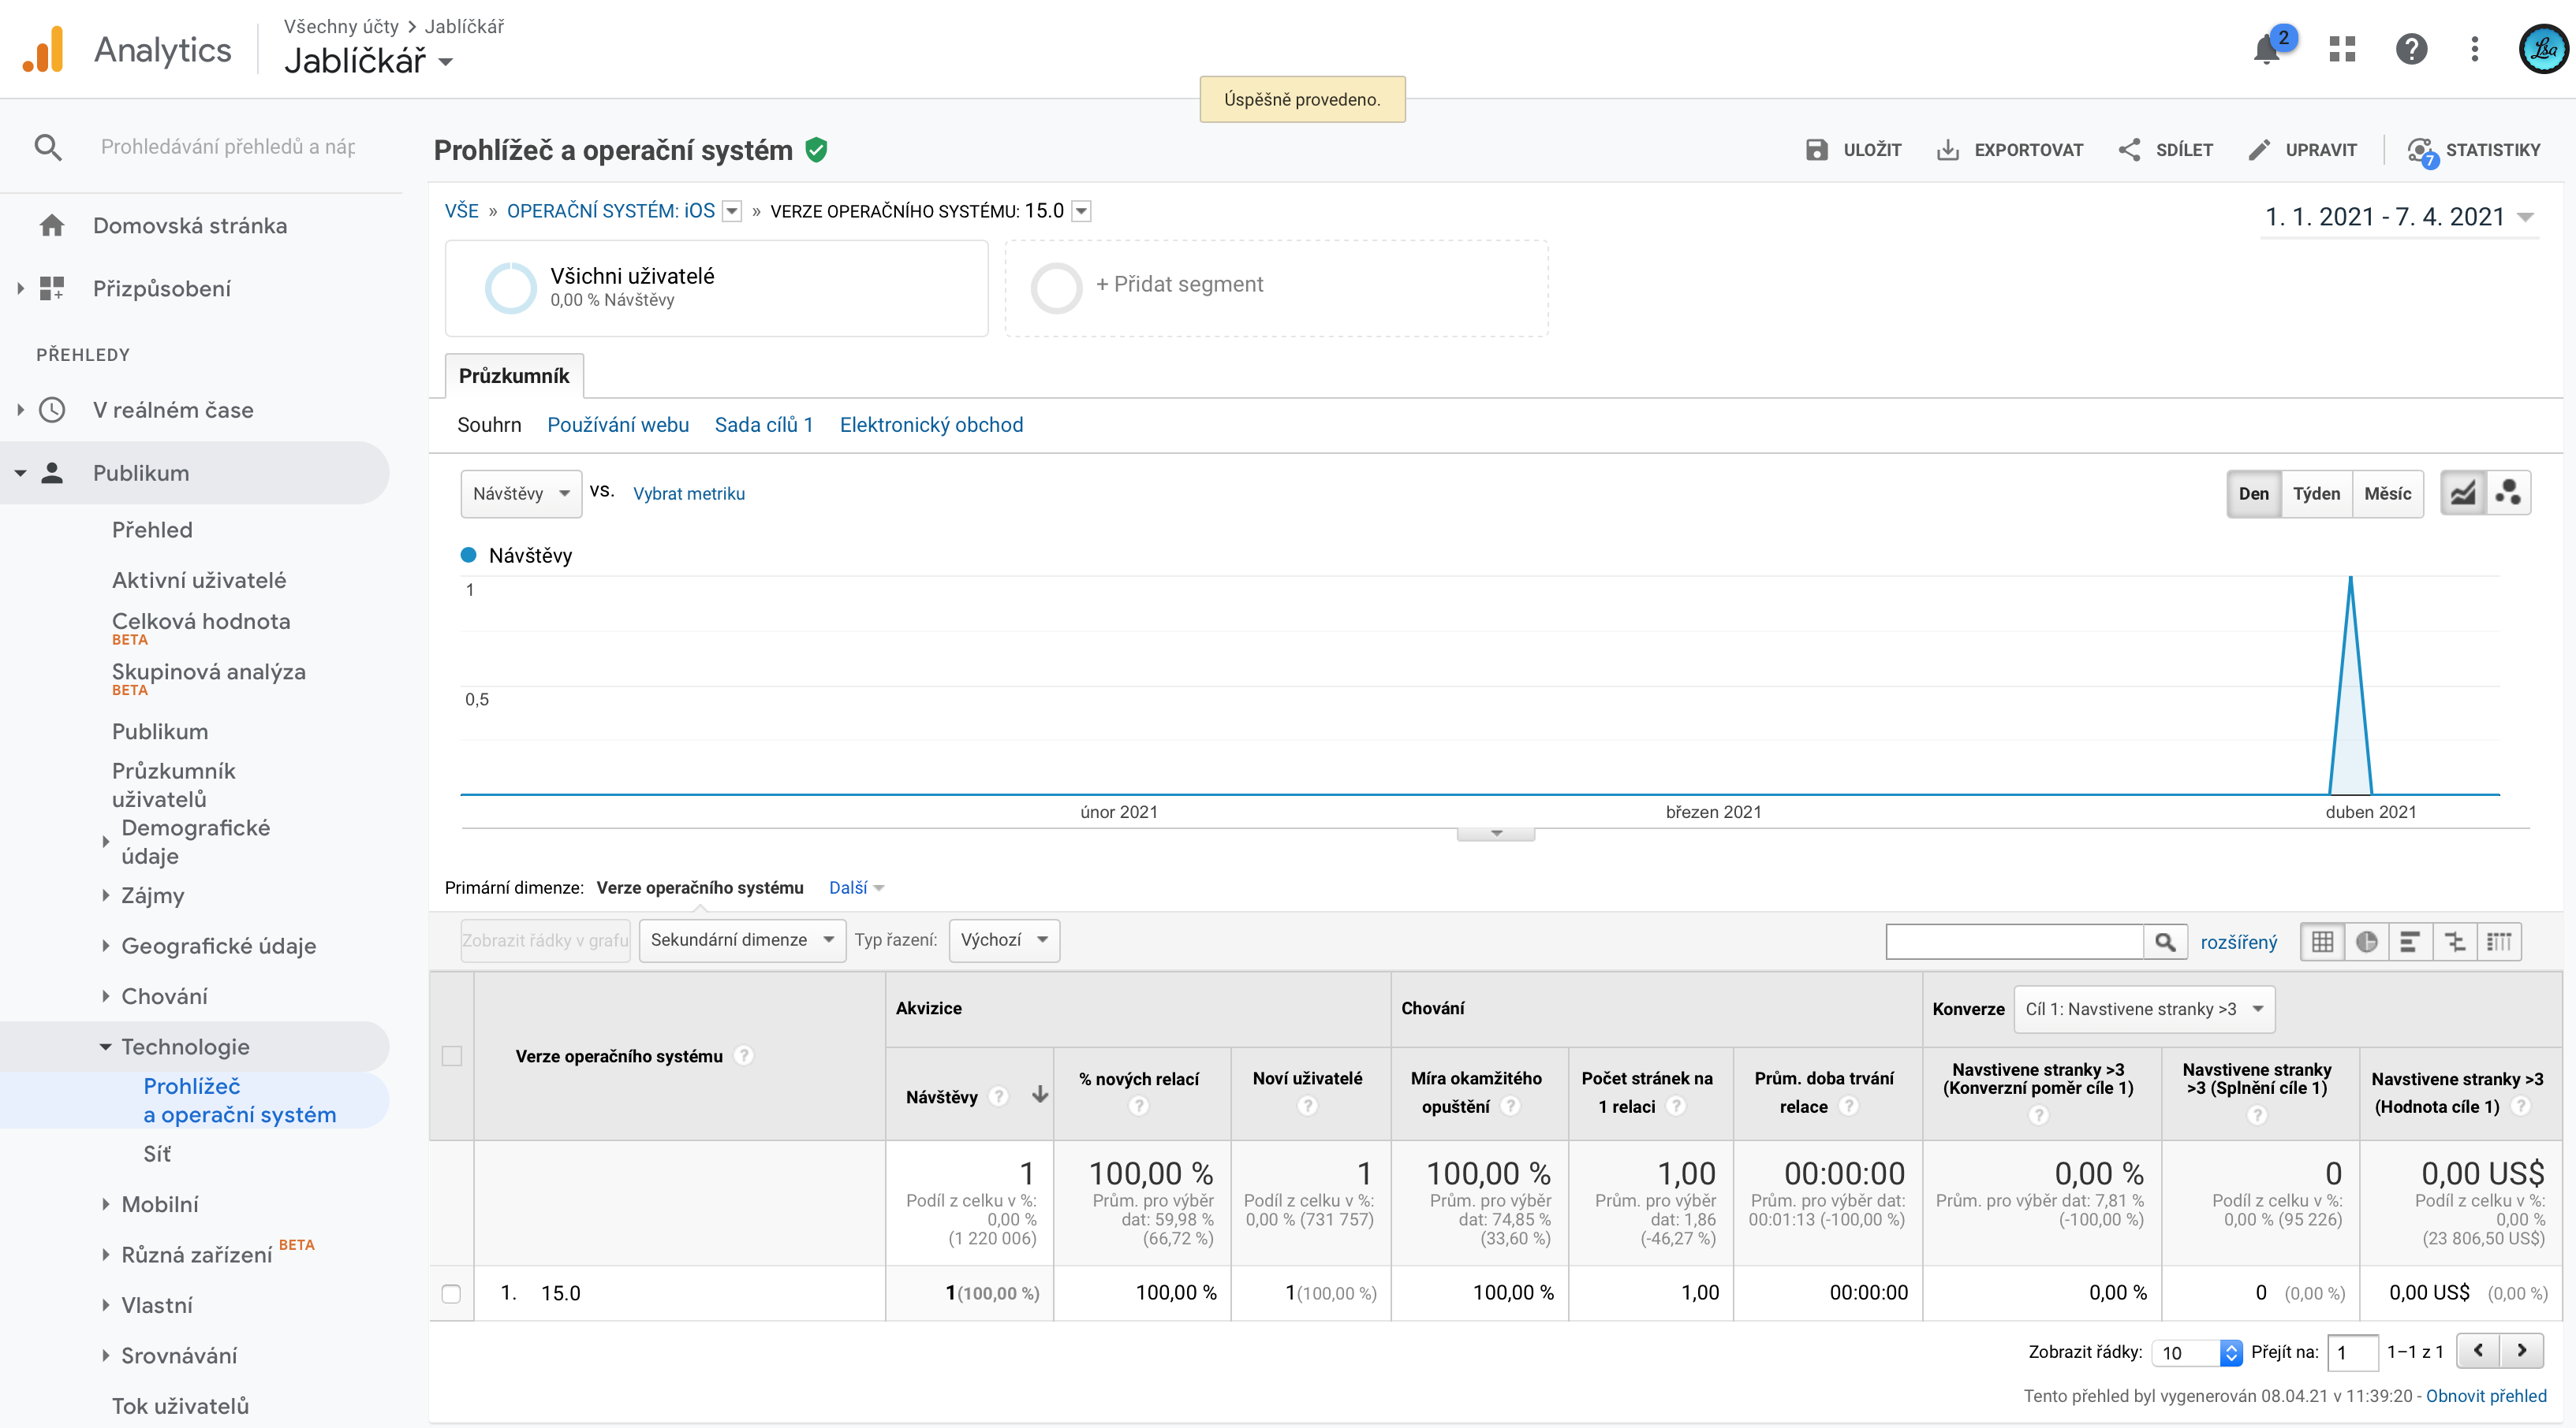Click the Přejít na page input

click(x=2351, y=1352)
